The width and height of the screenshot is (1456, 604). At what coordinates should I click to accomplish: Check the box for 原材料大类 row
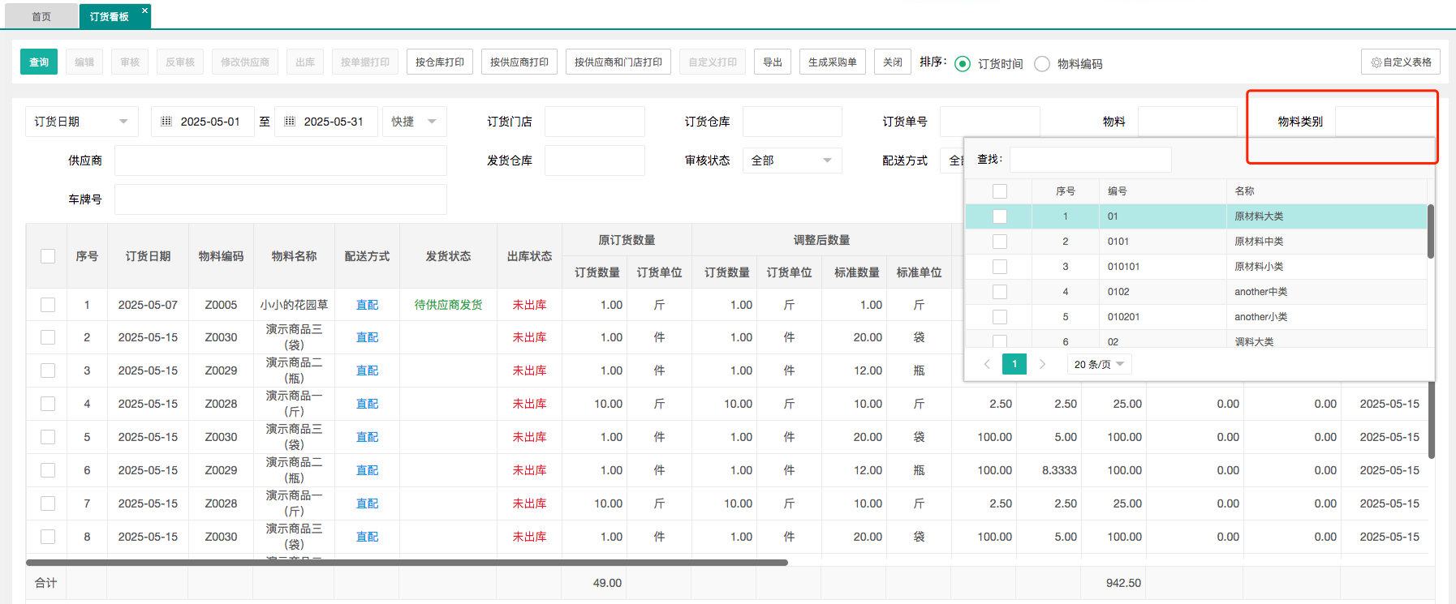coord(1000,216)
